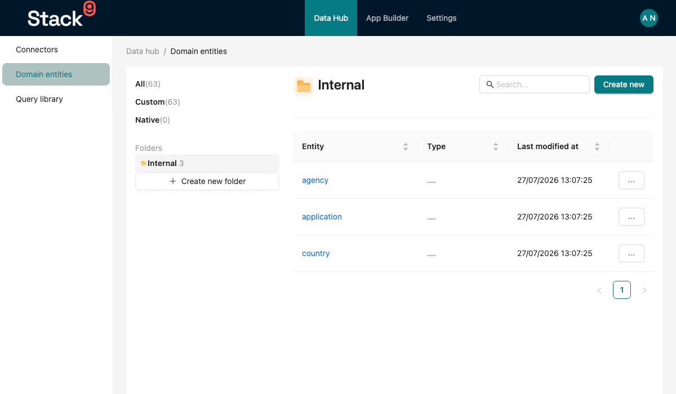This screenshot has width=676, height=394.
Task: Sort by Last modified at arrows
Action: click(597, 146)
